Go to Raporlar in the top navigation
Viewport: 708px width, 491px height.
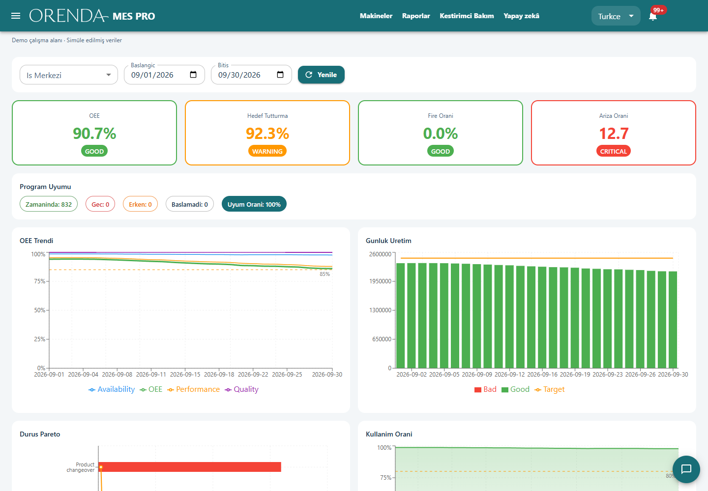(x=416, y=16)
